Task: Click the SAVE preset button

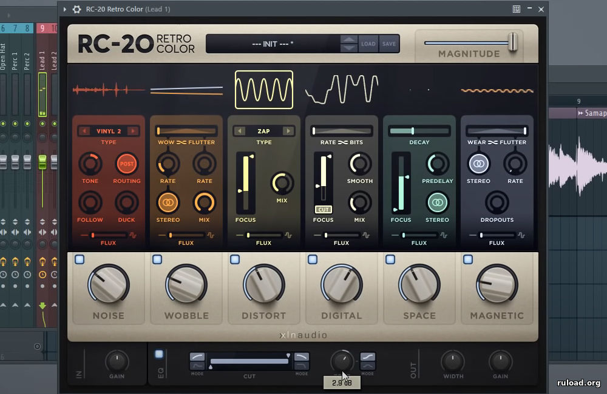Action: click(389, 44)
